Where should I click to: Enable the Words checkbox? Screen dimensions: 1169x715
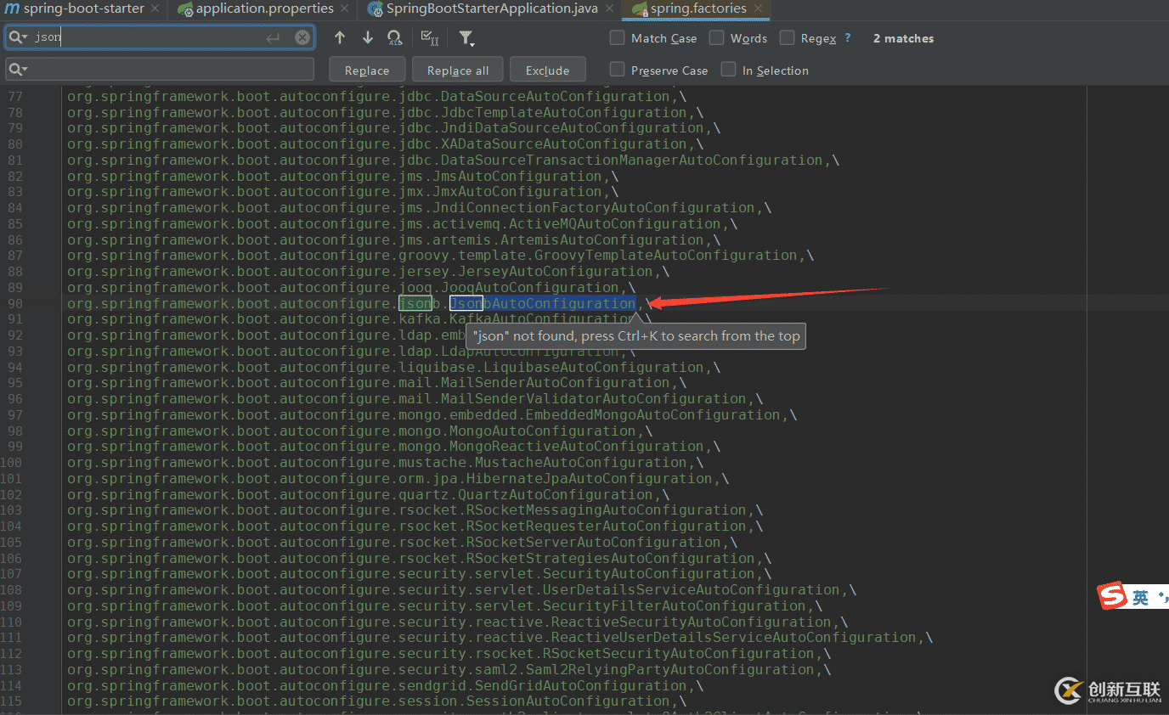tap(717, 38)
